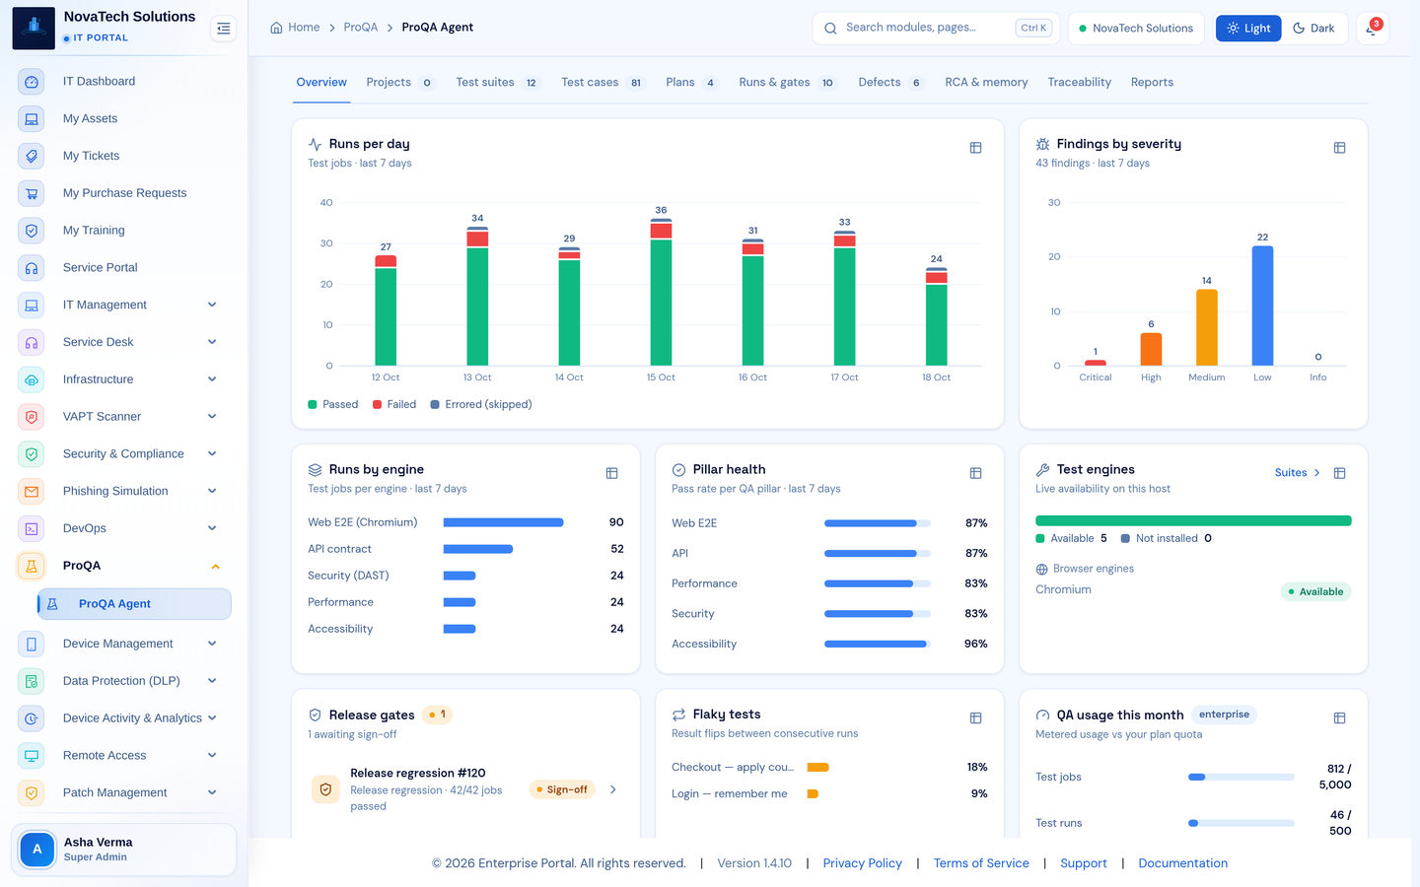Screen dimensions: 1420x887
Task: Open the Test cases tab
Action: click(x=603, y=83)
